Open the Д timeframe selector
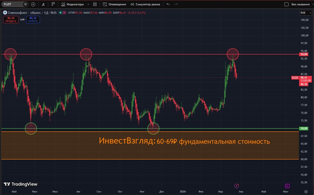This screenshot has height=195, width=314. point(43,4)
